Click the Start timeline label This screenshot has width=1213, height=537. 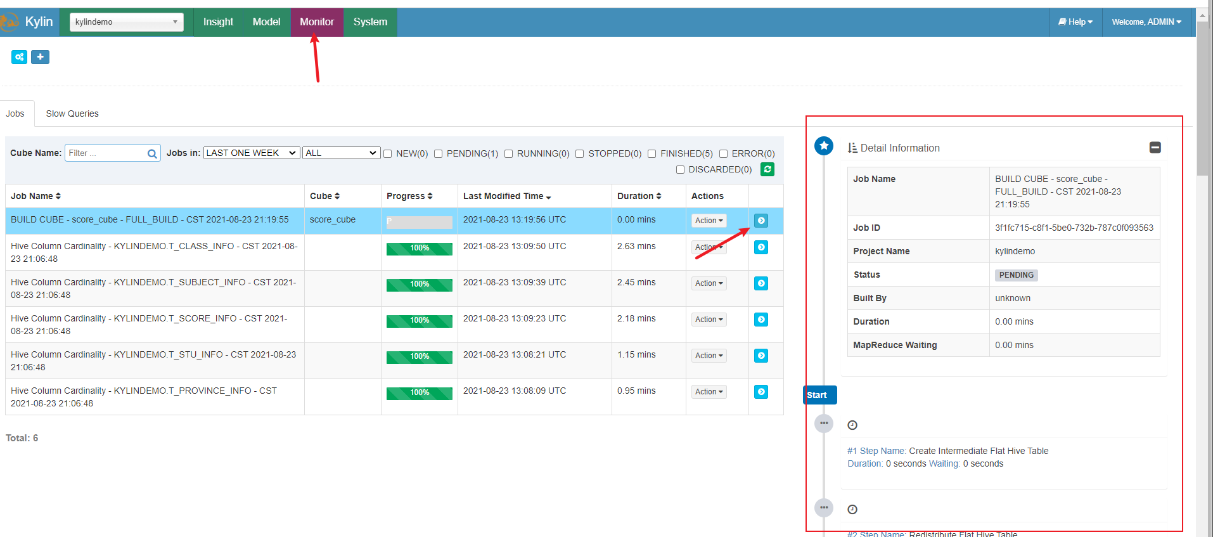819,395
